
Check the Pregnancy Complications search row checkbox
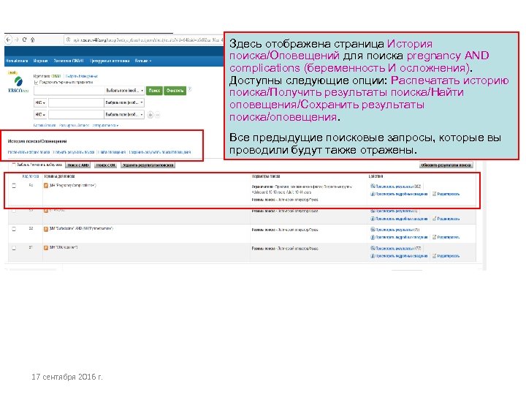[14, 185]
